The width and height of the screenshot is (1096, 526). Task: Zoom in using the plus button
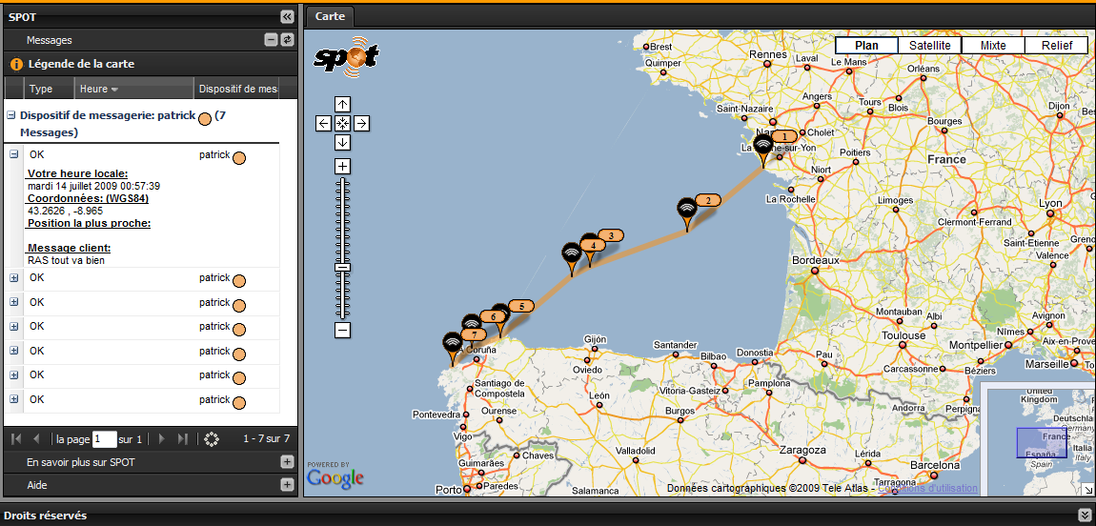[343, 167]
